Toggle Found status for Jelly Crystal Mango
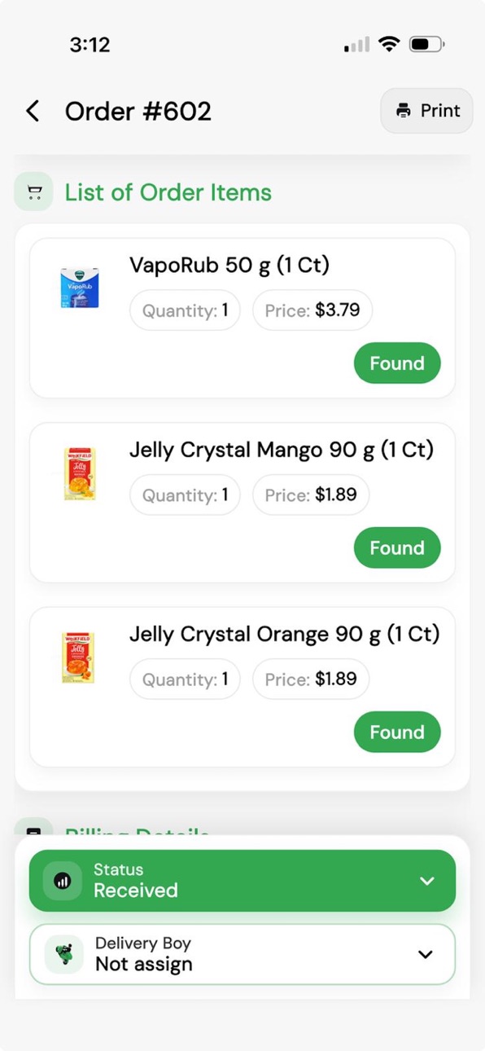The image size is (485, 1051). point(397,548)
